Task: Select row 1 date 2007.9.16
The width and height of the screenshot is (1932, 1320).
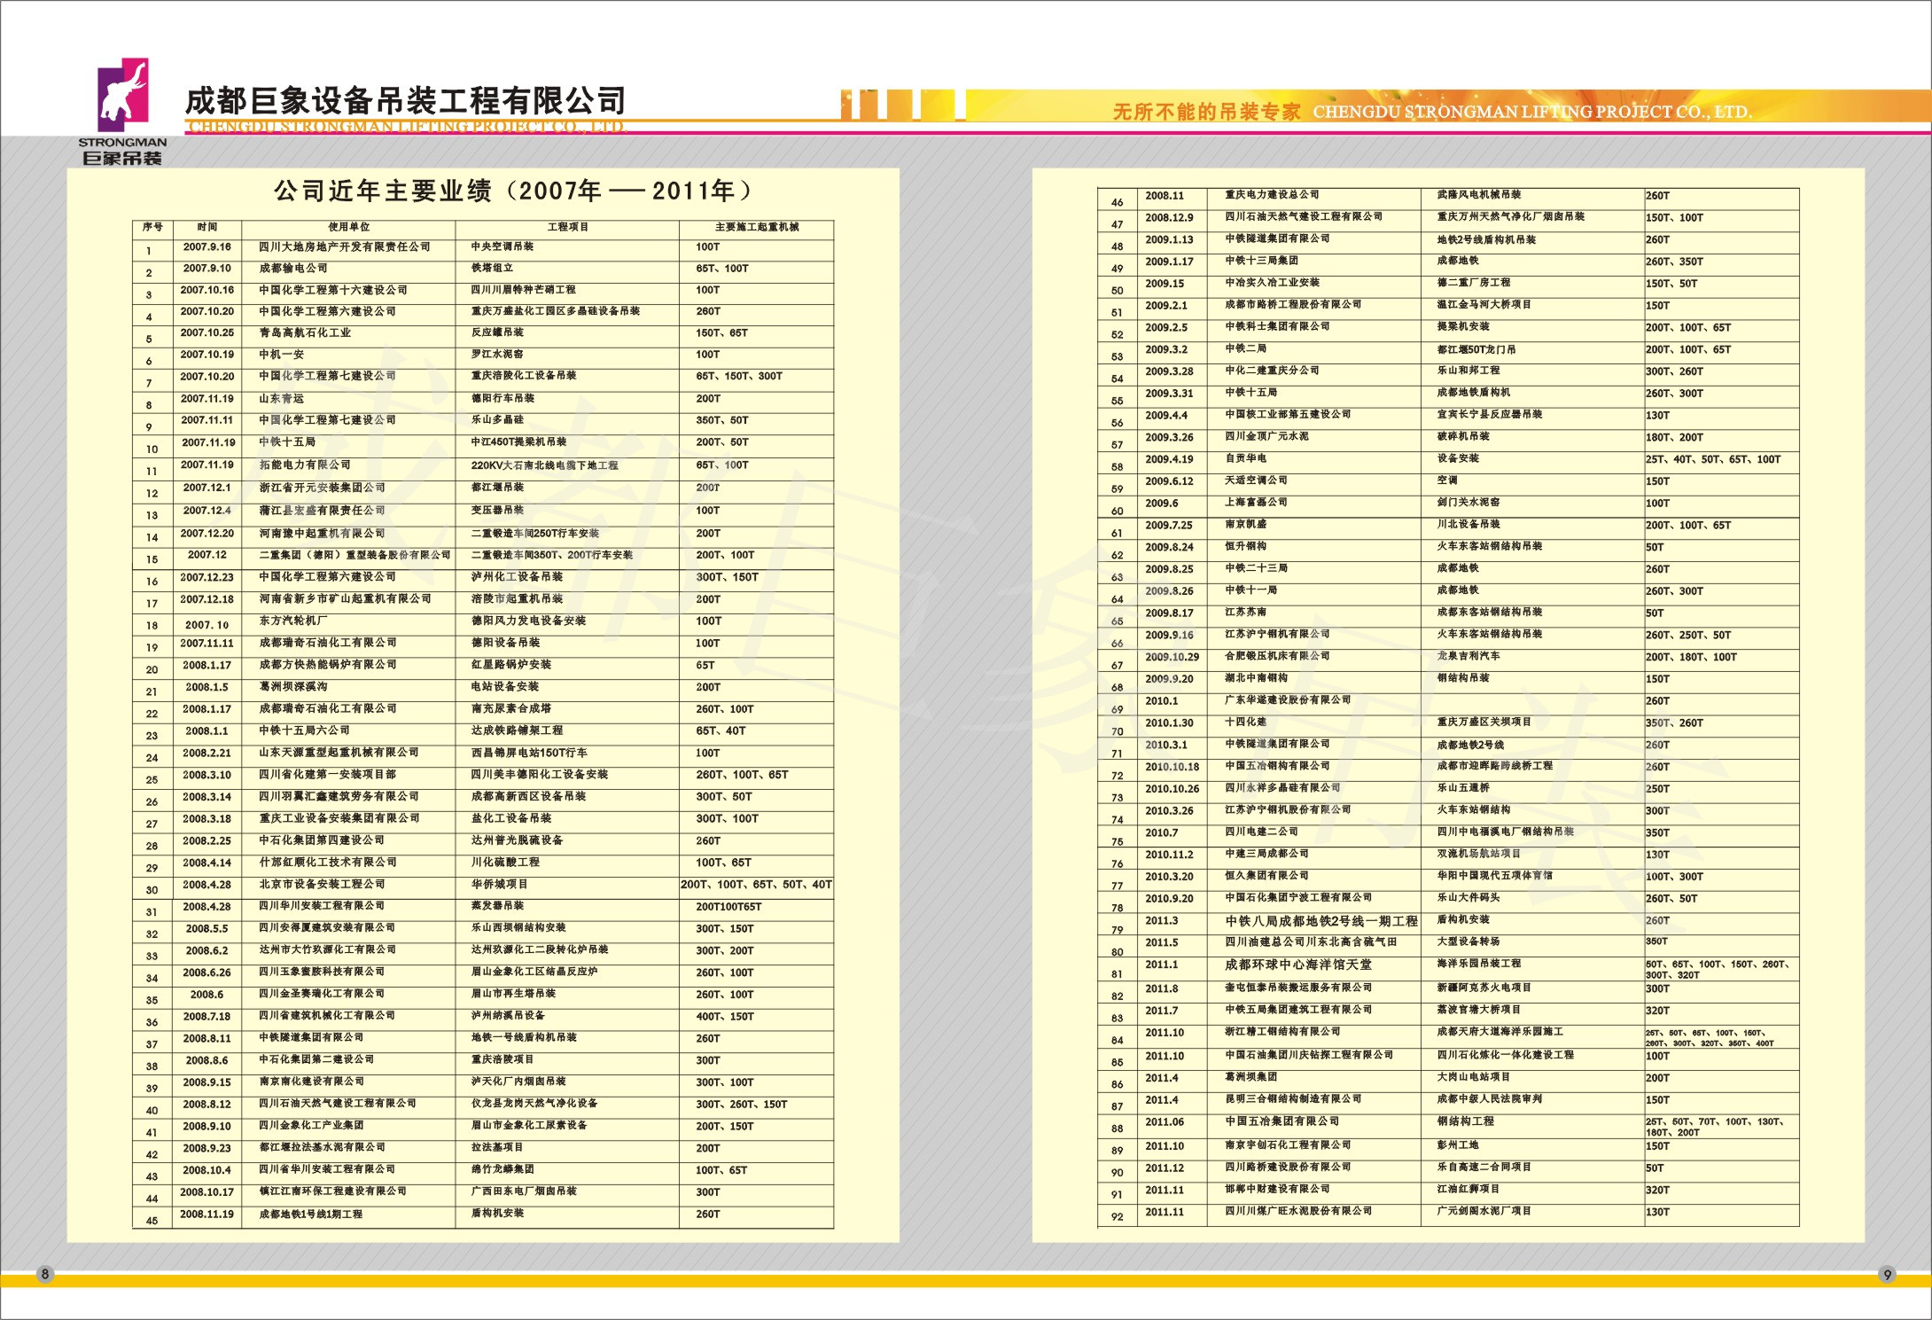Action: tap(206, 247)
